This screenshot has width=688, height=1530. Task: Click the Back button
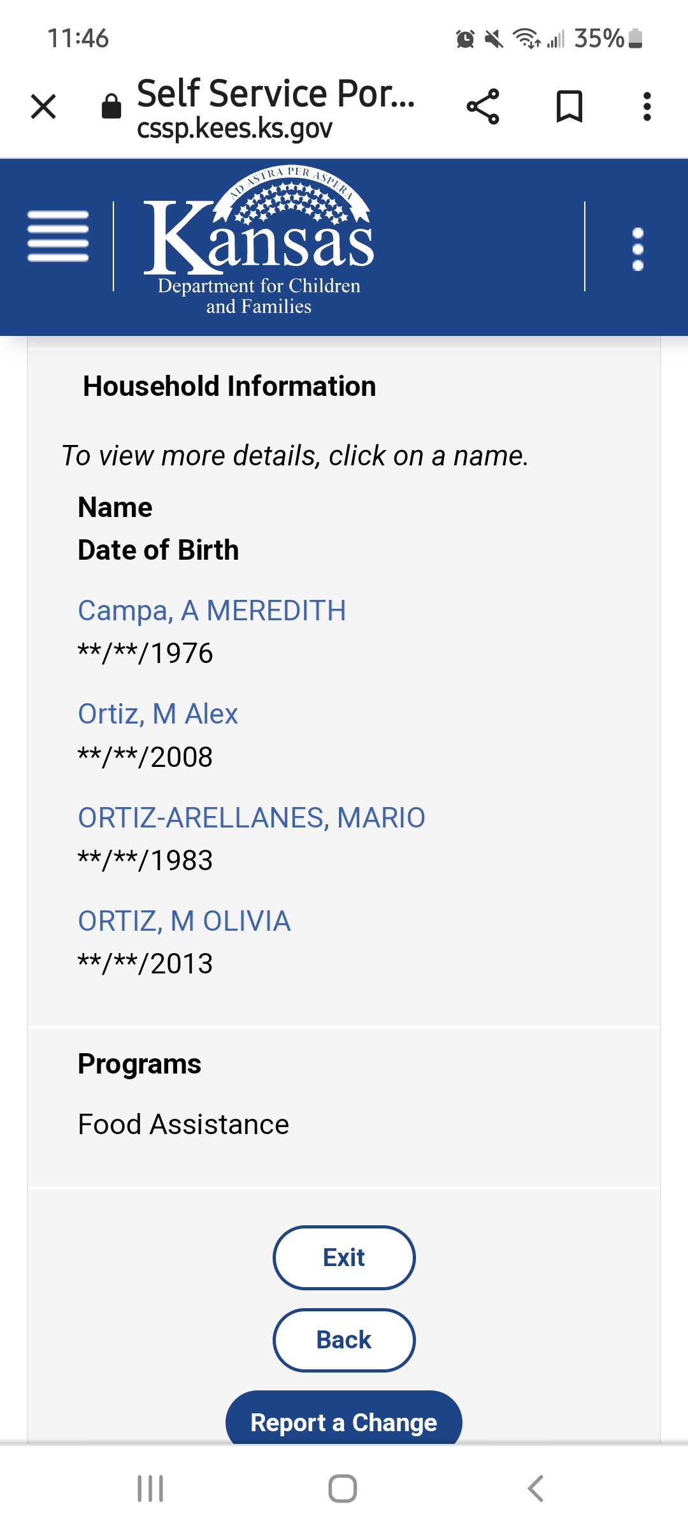344,1340
